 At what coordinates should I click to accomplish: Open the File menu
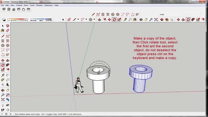[x=2, y=5]
